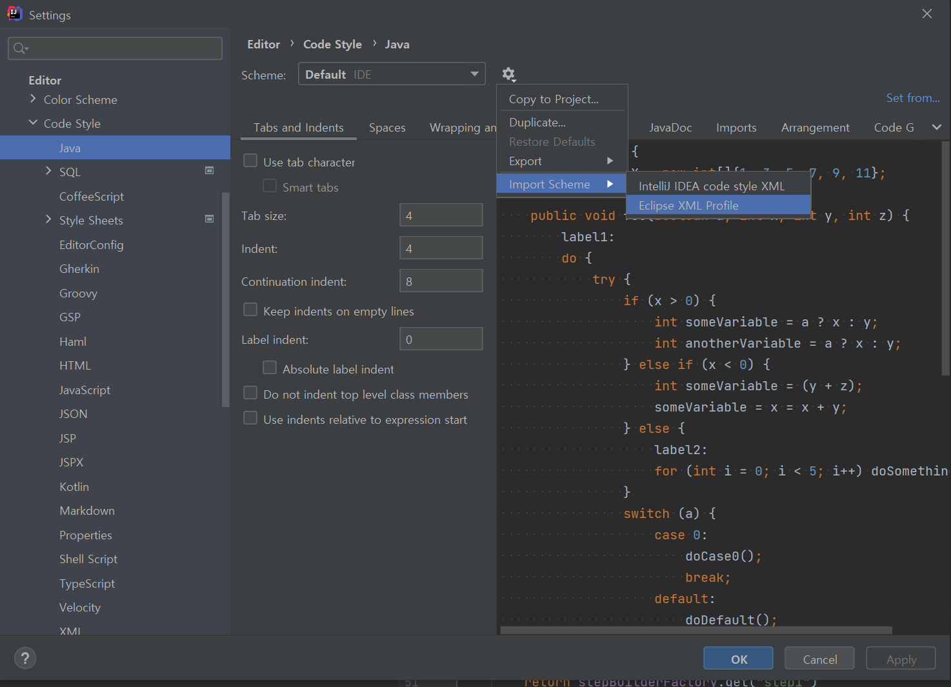Switch to the Spaces tab

[x=387, y=128]
